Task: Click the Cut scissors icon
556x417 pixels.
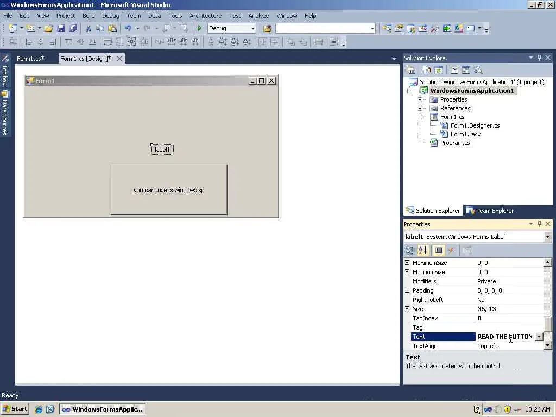Action: 89,28
